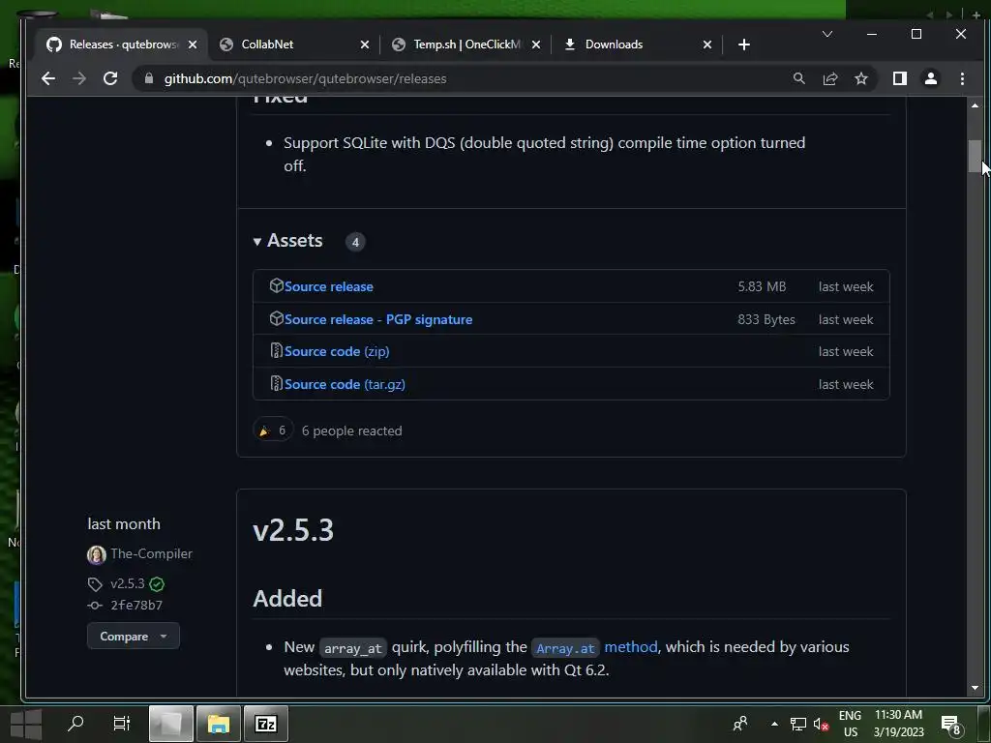Click the muted volume tray icon

(821, 724)
